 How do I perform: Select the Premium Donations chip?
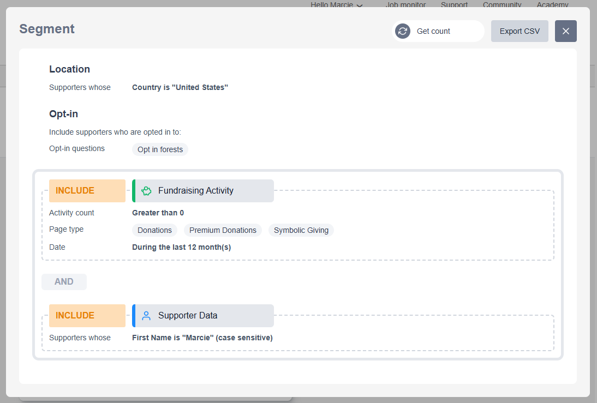(223, 230)
